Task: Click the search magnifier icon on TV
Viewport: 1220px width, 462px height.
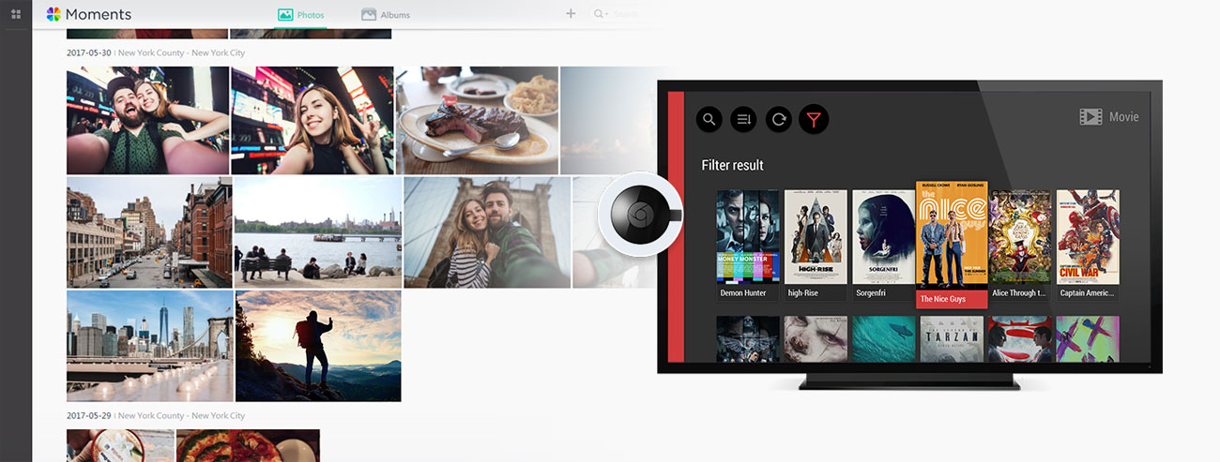Action: pyautogui.click(x=709, y=119)
